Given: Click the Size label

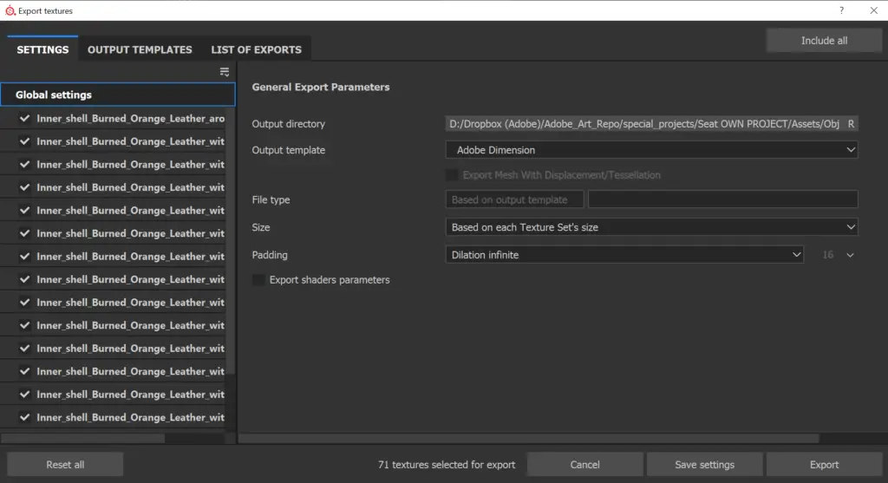Looking at the screenshot, I should (260, 227).
